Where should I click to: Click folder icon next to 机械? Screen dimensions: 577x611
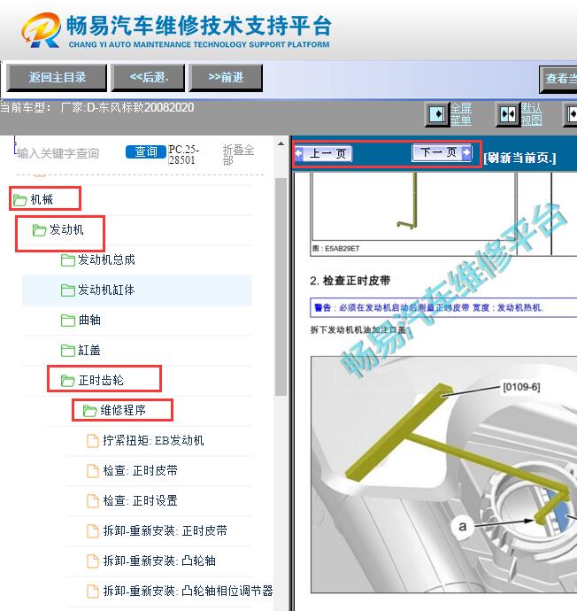[x=19, y=200]
